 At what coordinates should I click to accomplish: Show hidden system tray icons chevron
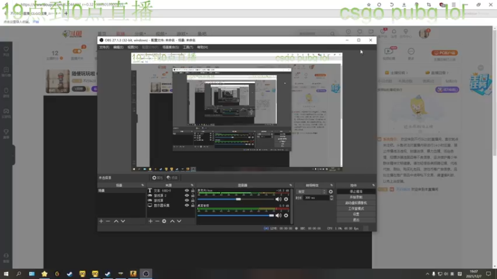427,274
